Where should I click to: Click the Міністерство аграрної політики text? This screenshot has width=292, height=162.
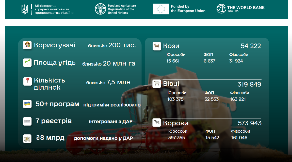pyautogui.click(x=54, y=9)
